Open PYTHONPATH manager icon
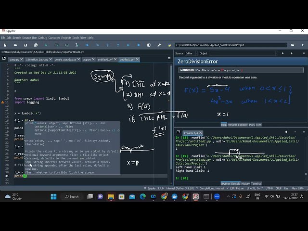The width and height of the screenshot is (308, 231). tap(169, 45)
